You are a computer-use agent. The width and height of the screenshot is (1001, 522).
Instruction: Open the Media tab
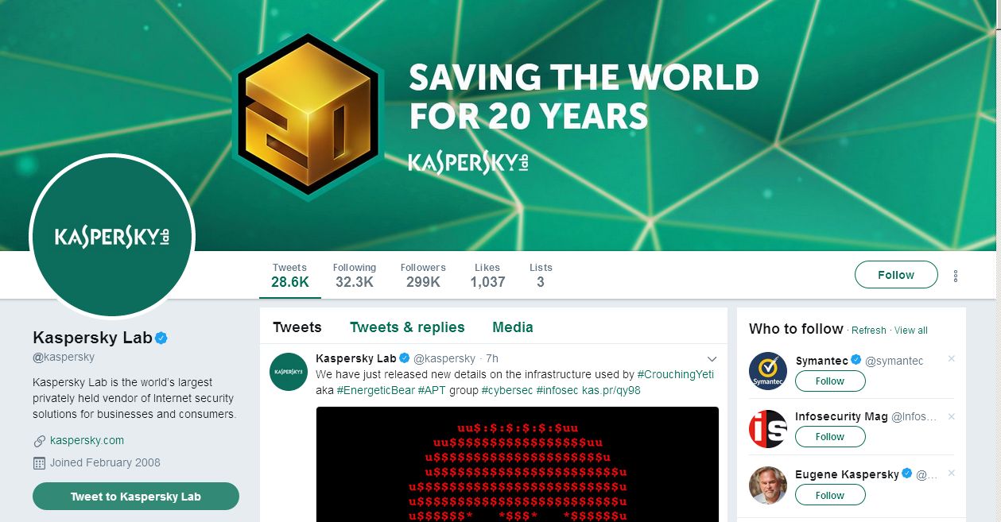pyautogui.click(x=513, y=327)
